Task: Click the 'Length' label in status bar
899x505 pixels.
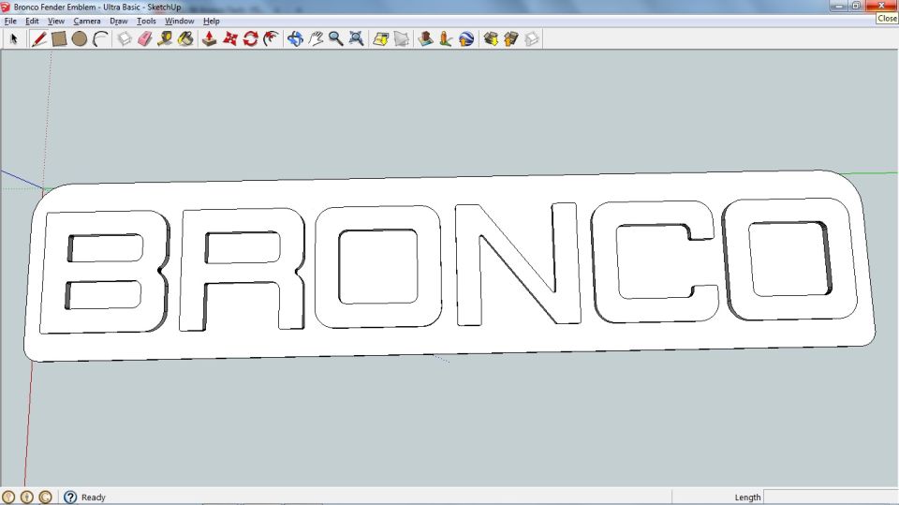Action: tap(747, 498)
